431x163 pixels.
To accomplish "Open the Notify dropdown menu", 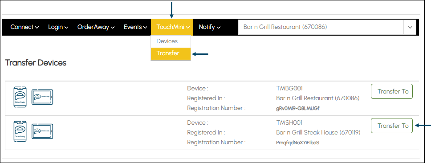I will click(210, 27).
